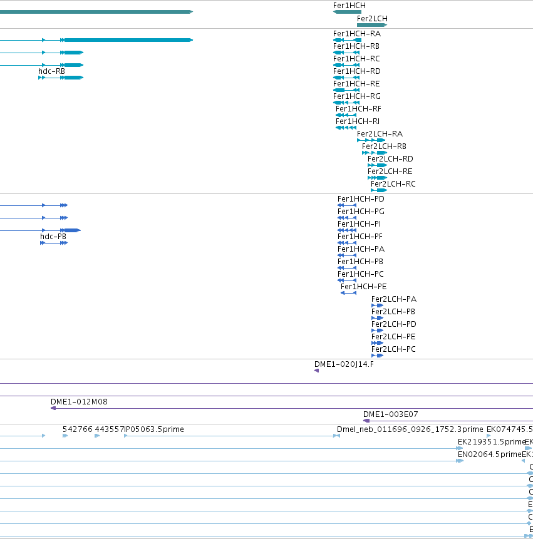Select Fer1HCH-PC protein
Image resolution: width=533 pixels, height=539 pixels.
point(347,280)
